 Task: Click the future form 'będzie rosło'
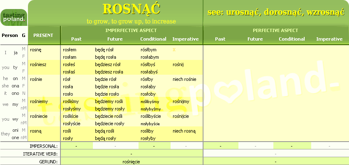pos(107,94)
